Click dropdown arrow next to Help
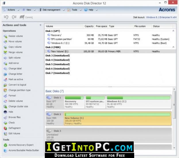The height and width of the screenshot is (158, 179). (97, 10)
